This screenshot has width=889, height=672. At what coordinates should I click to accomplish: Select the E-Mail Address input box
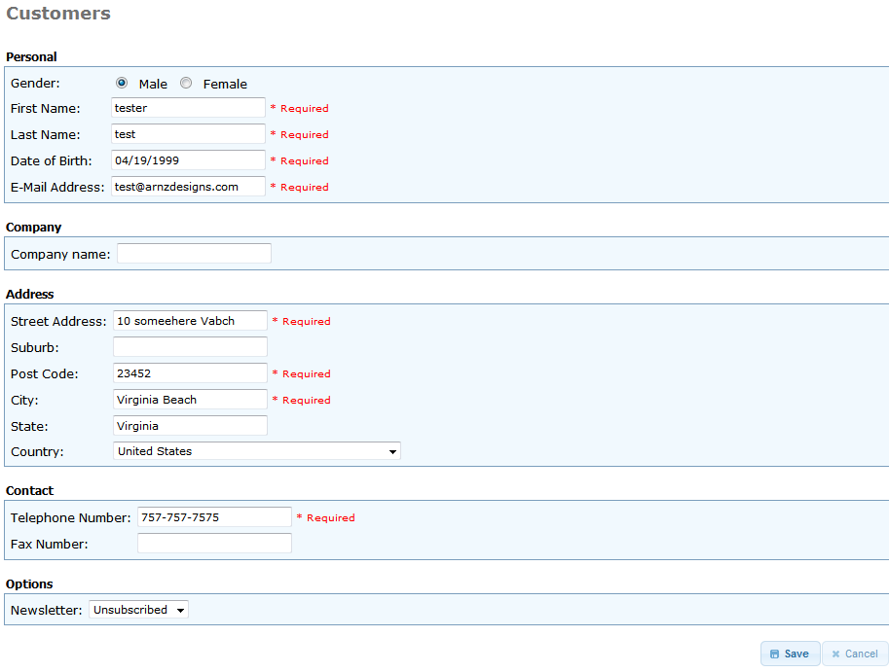tap(188, 187)
